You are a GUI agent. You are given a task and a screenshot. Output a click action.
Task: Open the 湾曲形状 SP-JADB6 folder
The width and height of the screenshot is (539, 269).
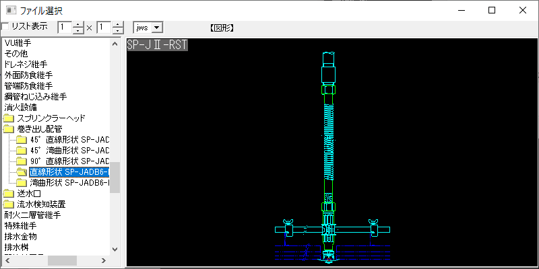70,182
